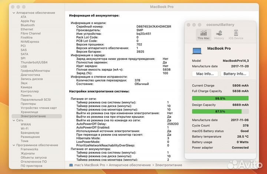Select NVMExpress in the sidebar
The height and width of the screenshot is (174, 267).
pos(30,42)
